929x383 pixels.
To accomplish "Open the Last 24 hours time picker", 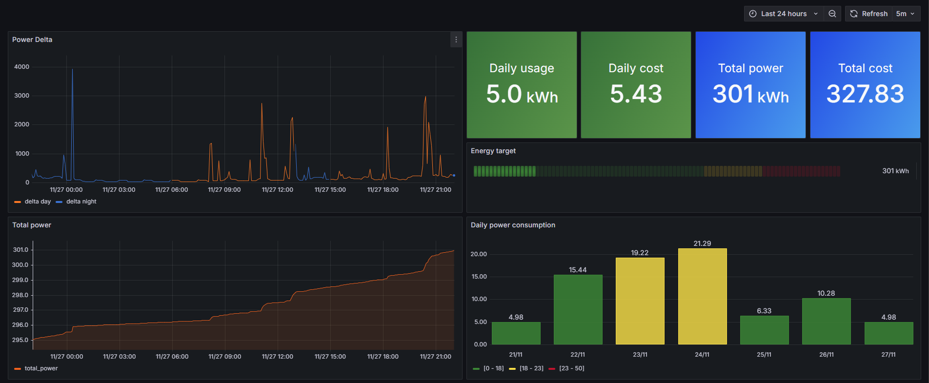I will click(x=784, y=14).
